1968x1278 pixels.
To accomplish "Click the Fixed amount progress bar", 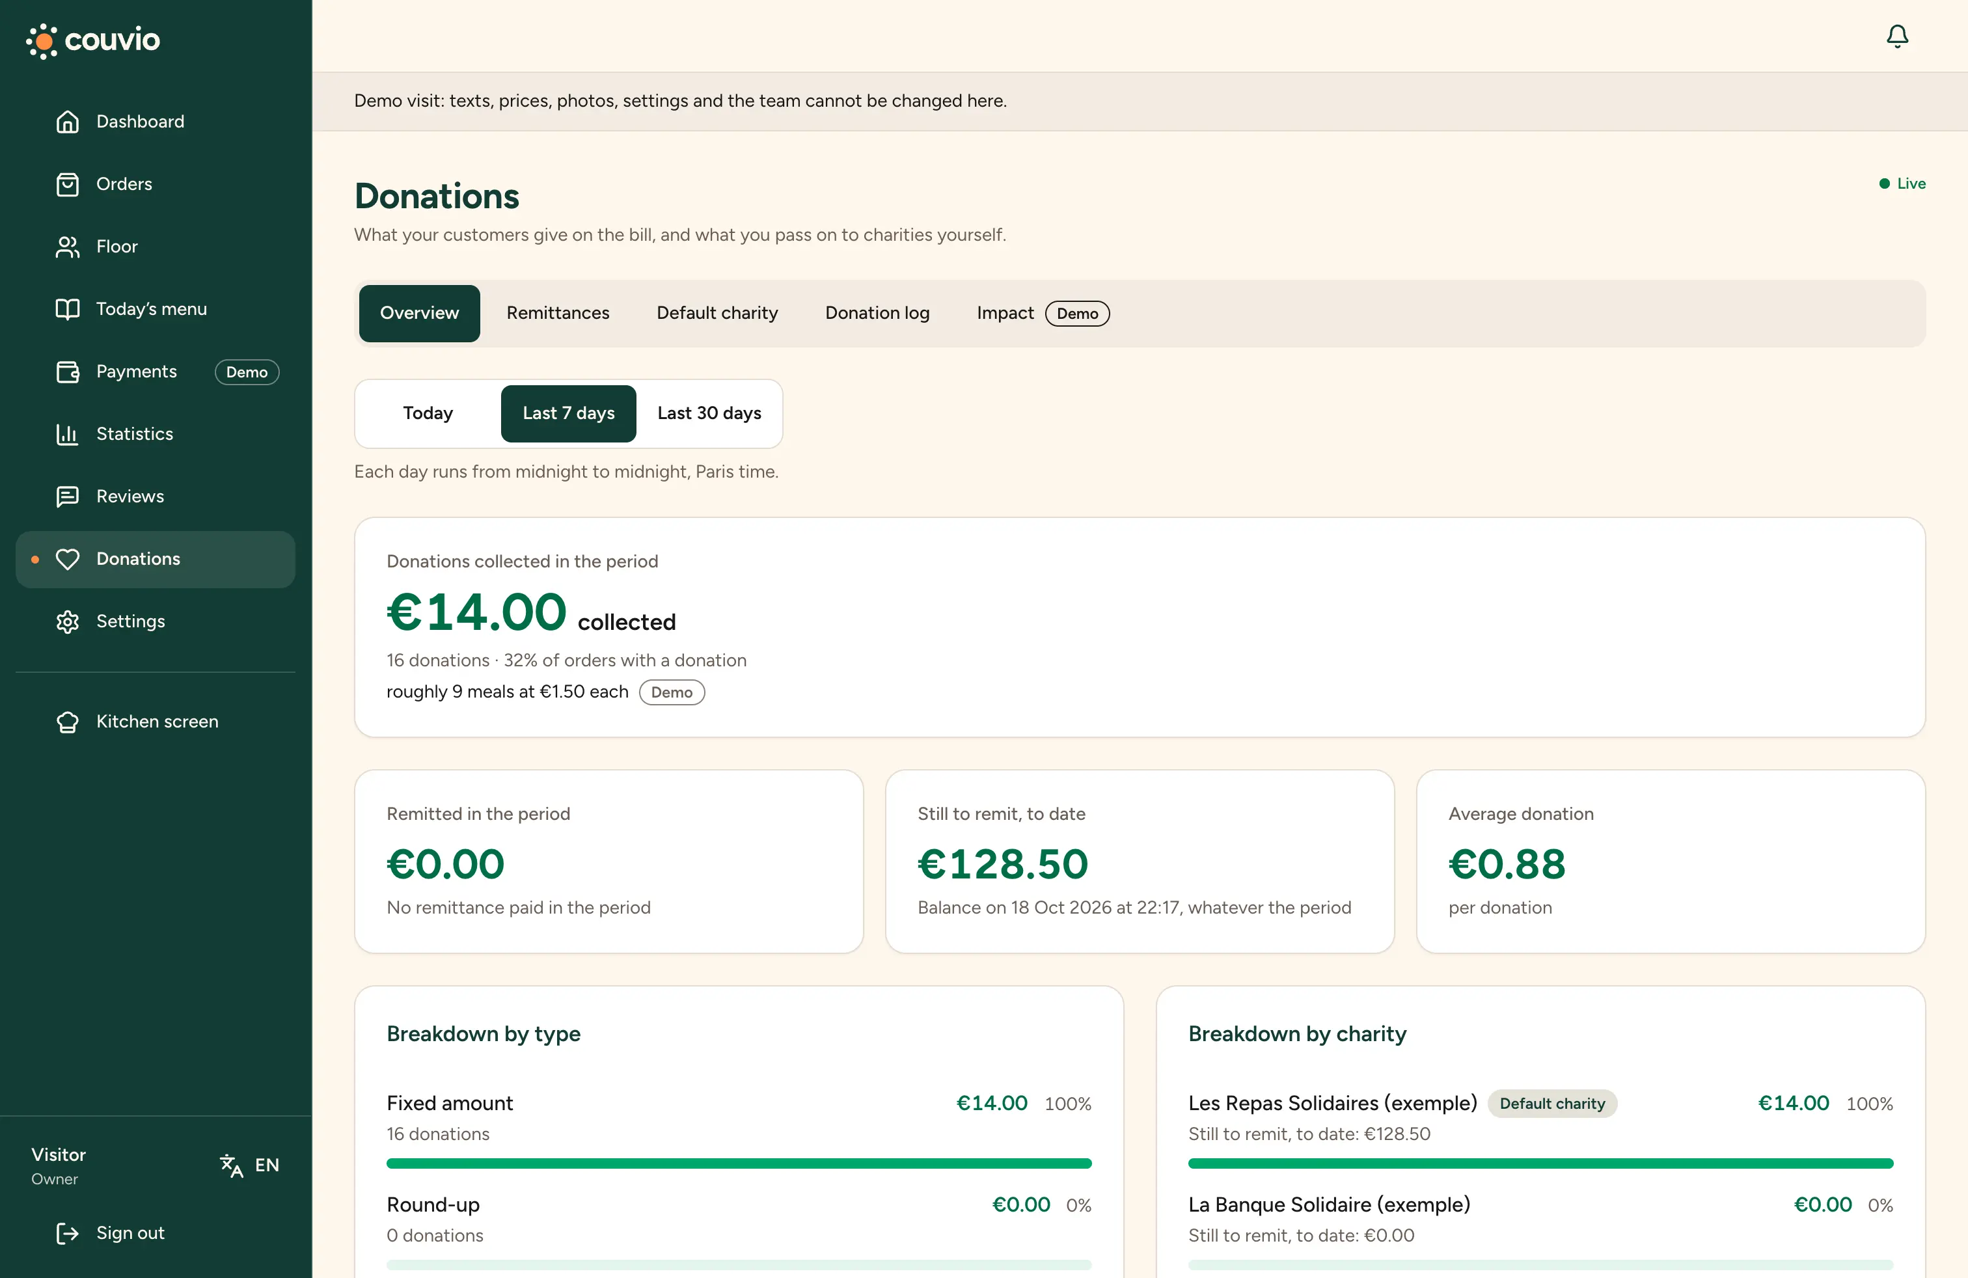I will tap(739, 1164).
